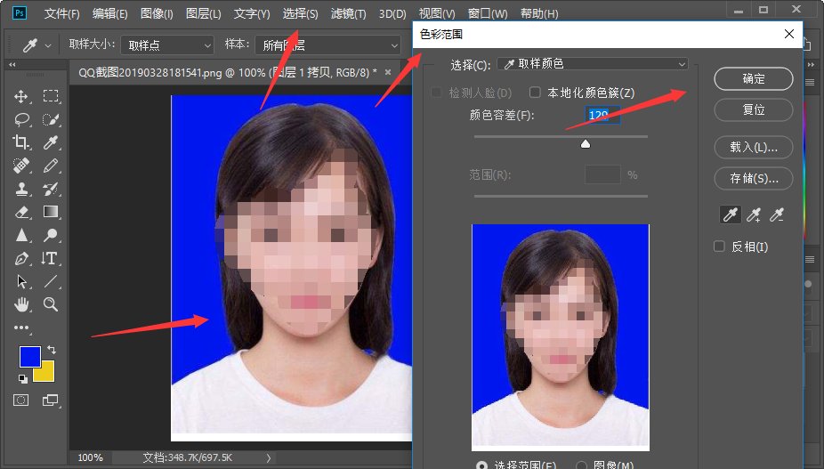Viewport: 824px width, 469px height.
Task: Select the Clone Stamp tool
Action: click(x=21, y=189)
